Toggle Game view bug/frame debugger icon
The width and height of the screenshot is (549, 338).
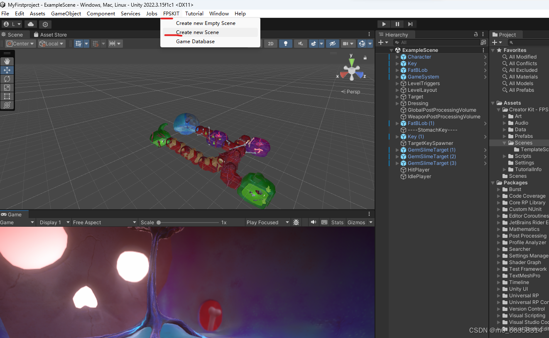296,223
